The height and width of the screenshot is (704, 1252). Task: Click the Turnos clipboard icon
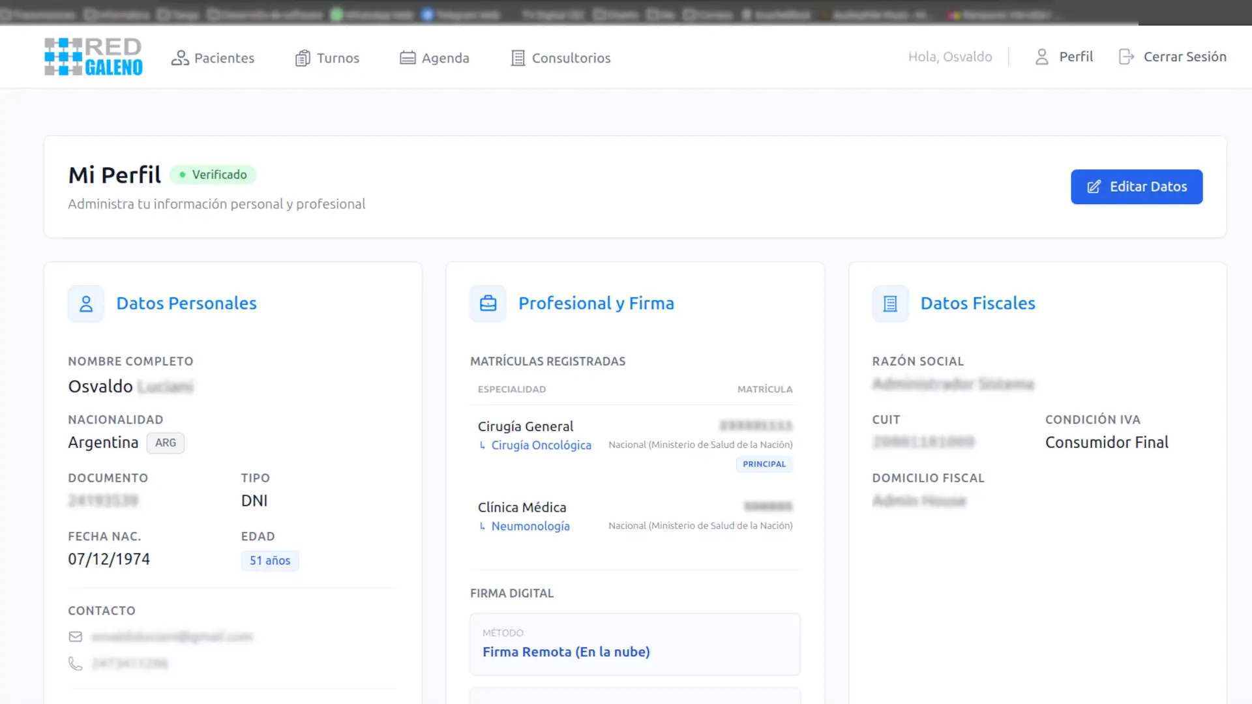click(x=302, y=58)
